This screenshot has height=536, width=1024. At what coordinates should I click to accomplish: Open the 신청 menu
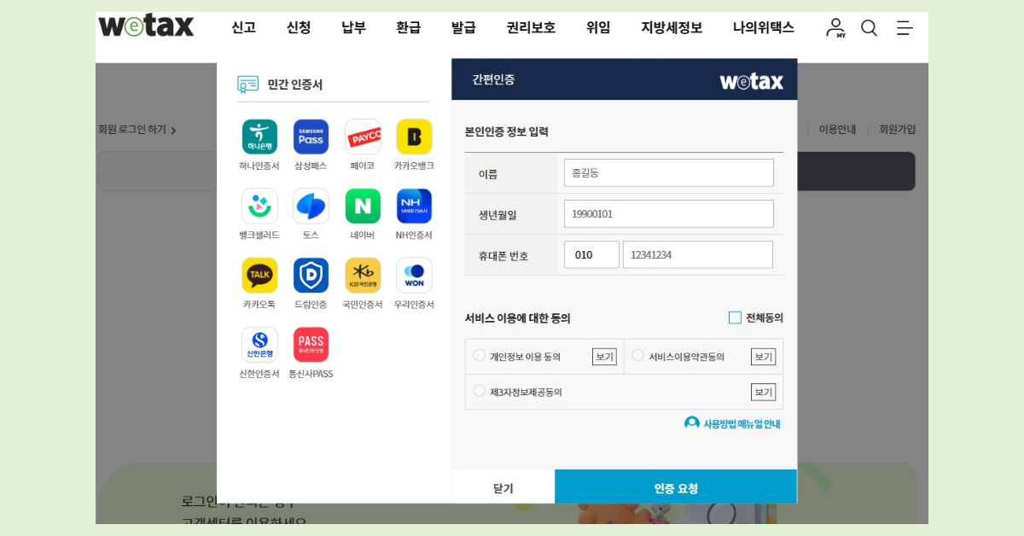click(299, 27)
